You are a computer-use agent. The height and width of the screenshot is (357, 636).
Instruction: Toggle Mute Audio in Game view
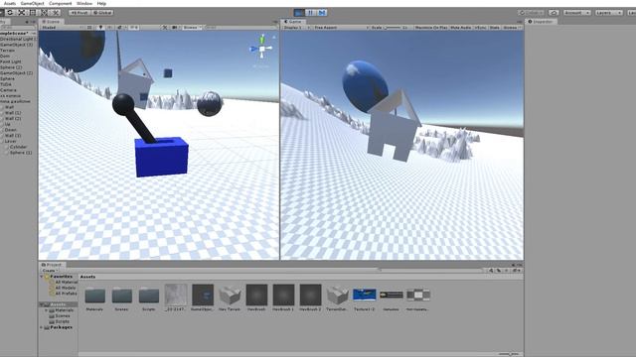pos(461,28)
